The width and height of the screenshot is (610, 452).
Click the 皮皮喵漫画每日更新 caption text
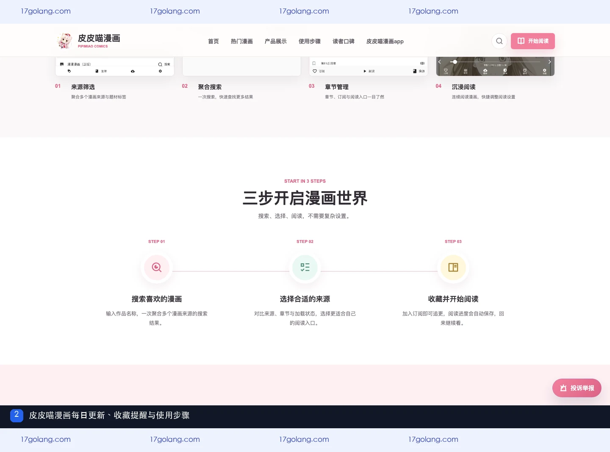[109, 415]
